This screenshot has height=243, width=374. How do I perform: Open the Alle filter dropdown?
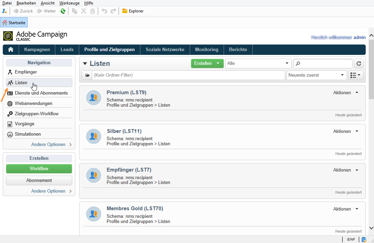pyautogui.click(x=258, y=64)
